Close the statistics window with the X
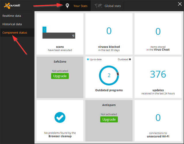Image resolution: width=184 pixels, height=144 pixels. coord(180,4)
